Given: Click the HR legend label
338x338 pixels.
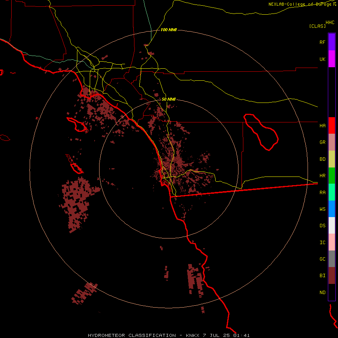Looking at the screenshot, I should tap(322, 176).
